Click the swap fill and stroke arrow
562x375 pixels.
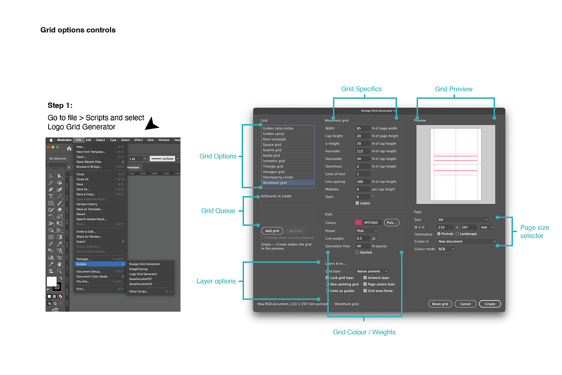(x=61, y=278)
